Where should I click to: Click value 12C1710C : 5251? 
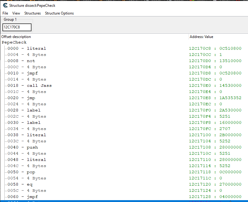point(209,154)
